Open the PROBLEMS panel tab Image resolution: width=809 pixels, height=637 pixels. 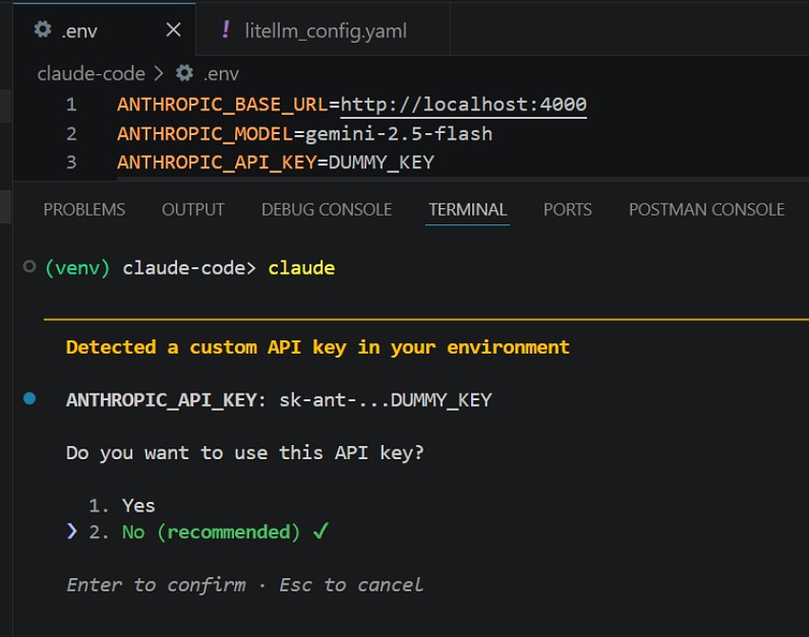pos(84,209)
